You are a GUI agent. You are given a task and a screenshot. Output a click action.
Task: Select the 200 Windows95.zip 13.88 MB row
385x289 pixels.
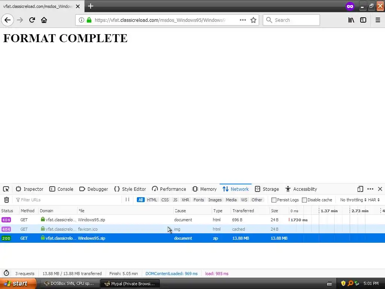point(192,238)
